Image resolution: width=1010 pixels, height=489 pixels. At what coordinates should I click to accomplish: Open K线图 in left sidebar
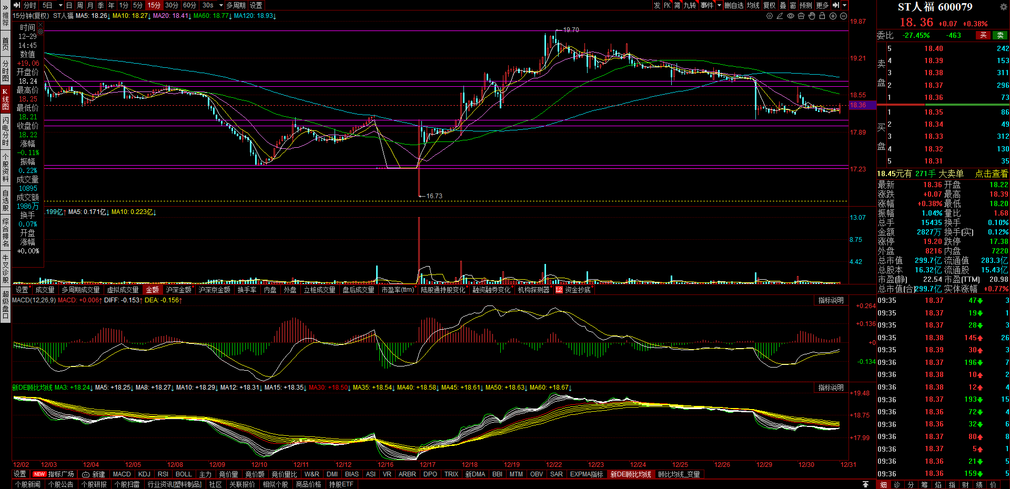coord(5,99)
